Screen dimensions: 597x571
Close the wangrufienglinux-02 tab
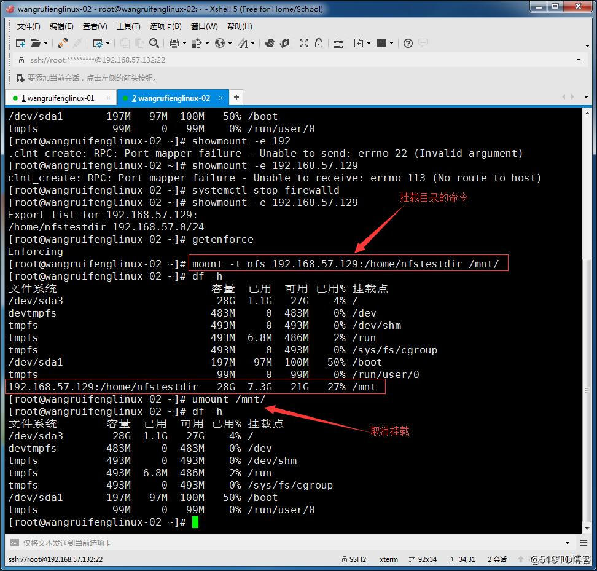pyautogui.click(x=221, y=98)
